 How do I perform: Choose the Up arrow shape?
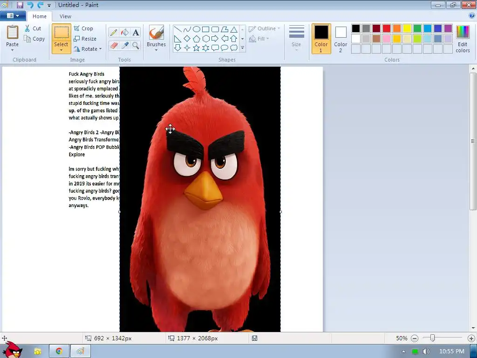click(234, 39)
